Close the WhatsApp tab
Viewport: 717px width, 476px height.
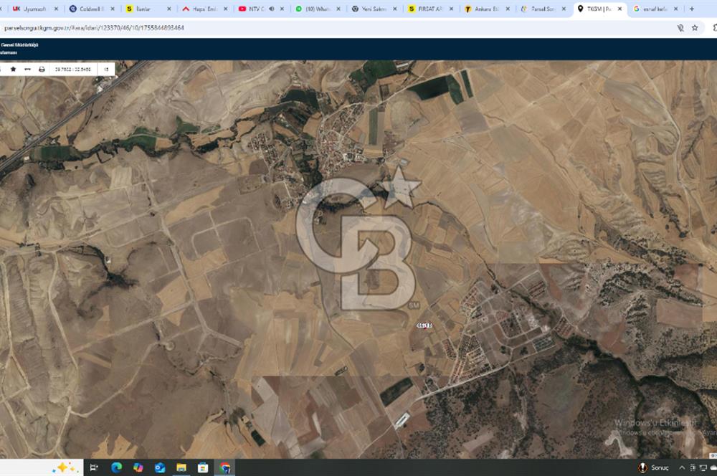tap(338, 9)
